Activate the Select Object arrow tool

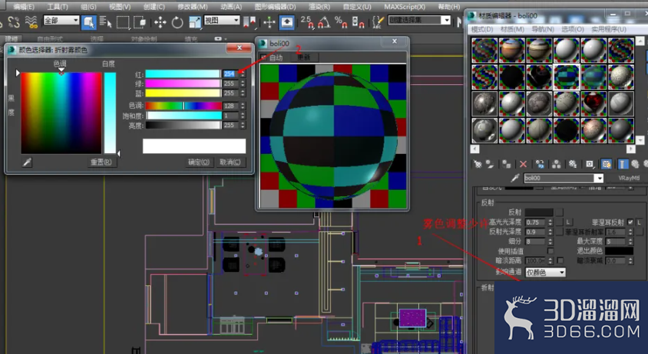(88, 22)
